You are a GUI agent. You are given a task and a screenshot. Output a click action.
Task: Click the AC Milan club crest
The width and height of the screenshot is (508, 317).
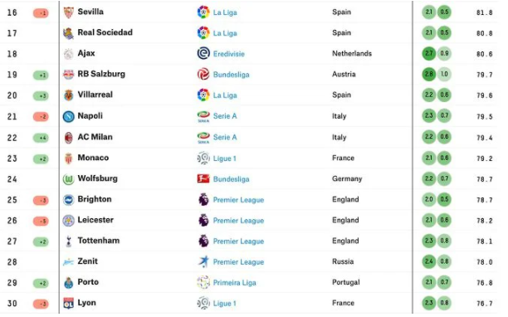pyautogui.click(x=68, y=138)
